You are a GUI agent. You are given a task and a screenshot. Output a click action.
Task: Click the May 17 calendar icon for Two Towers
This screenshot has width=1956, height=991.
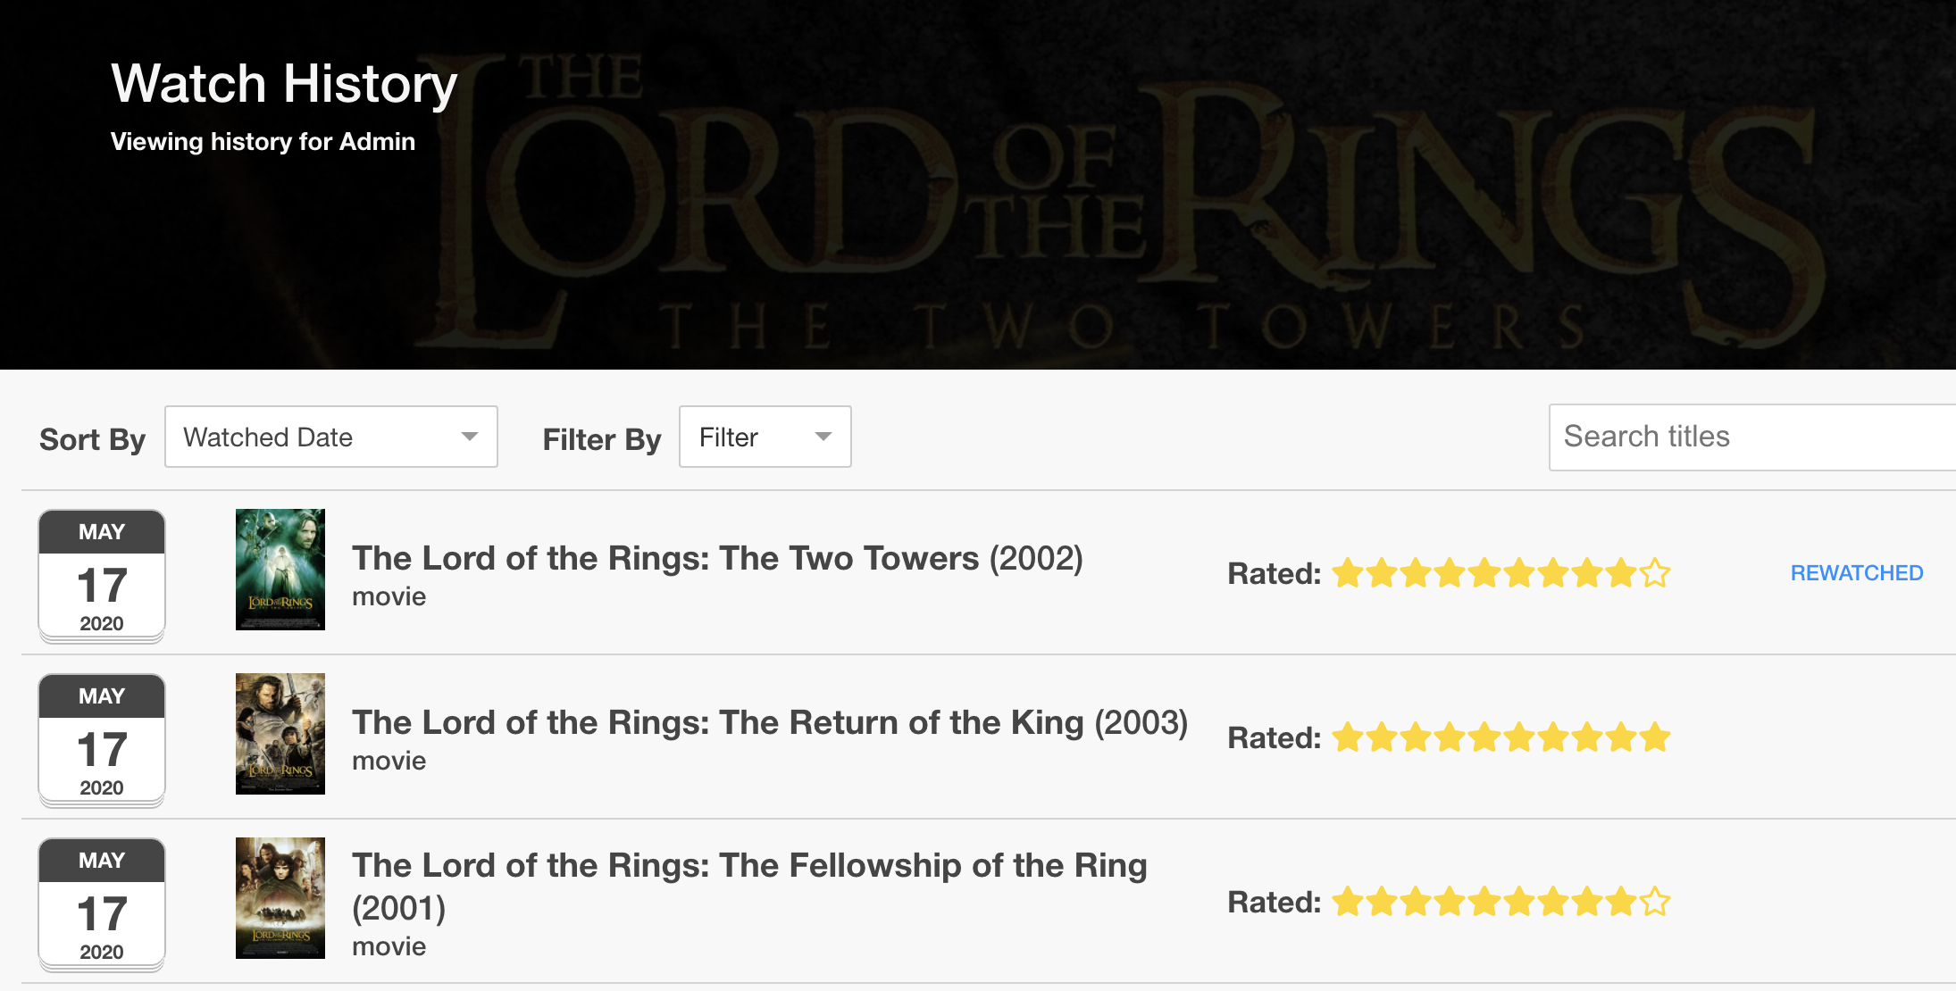(x=102, y=576)
